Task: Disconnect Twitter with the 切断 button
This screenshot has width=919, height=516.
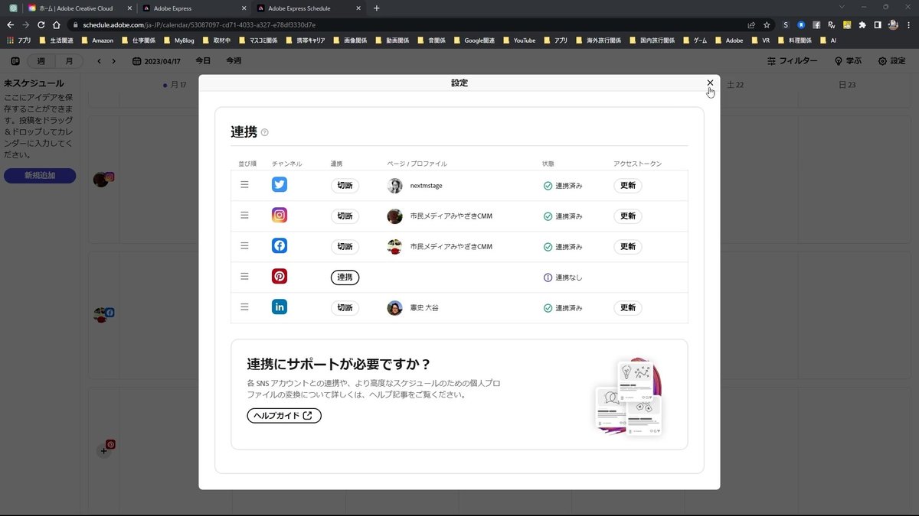Action: point(345,185)
